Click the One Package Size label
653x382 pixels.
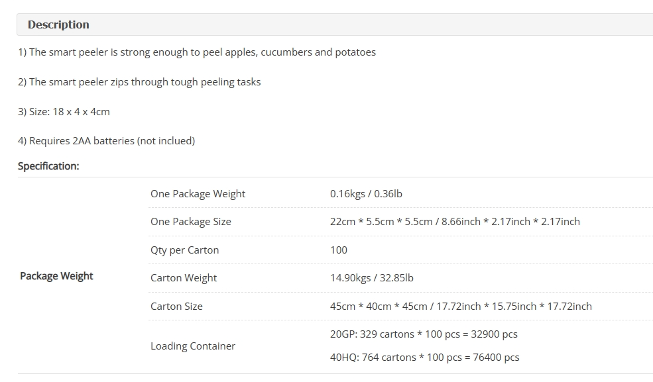(191, 222)
